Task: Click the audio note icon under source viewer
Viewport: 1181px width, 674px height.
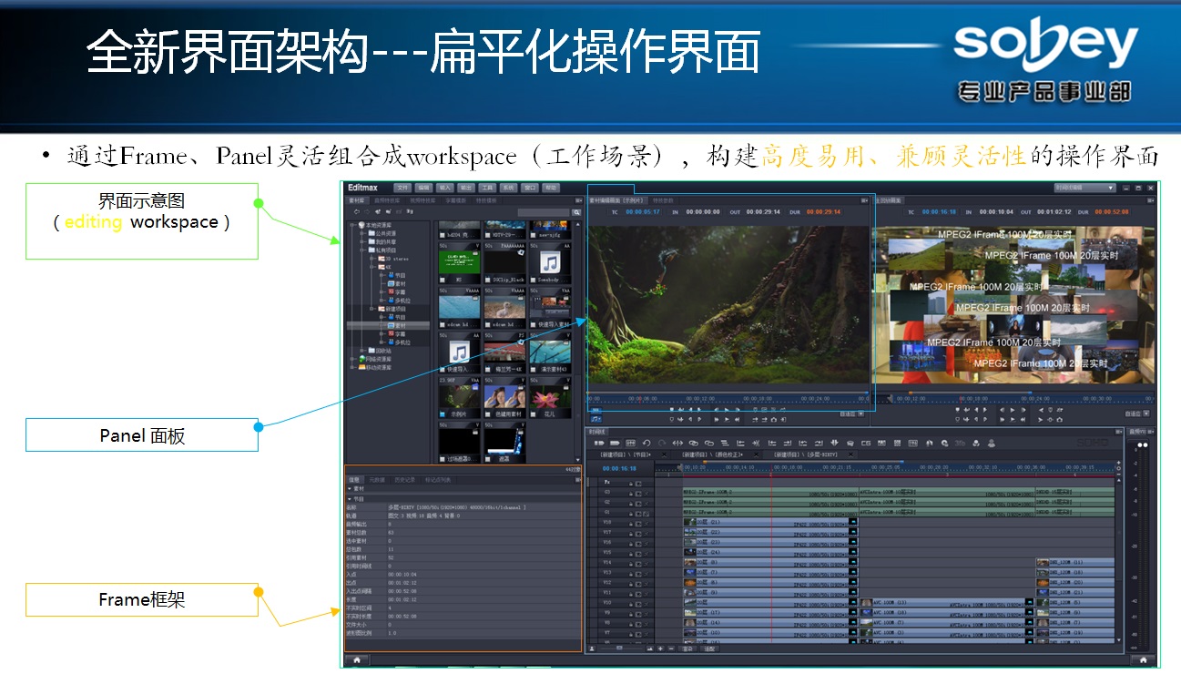Action: click(x=596, y=419)
